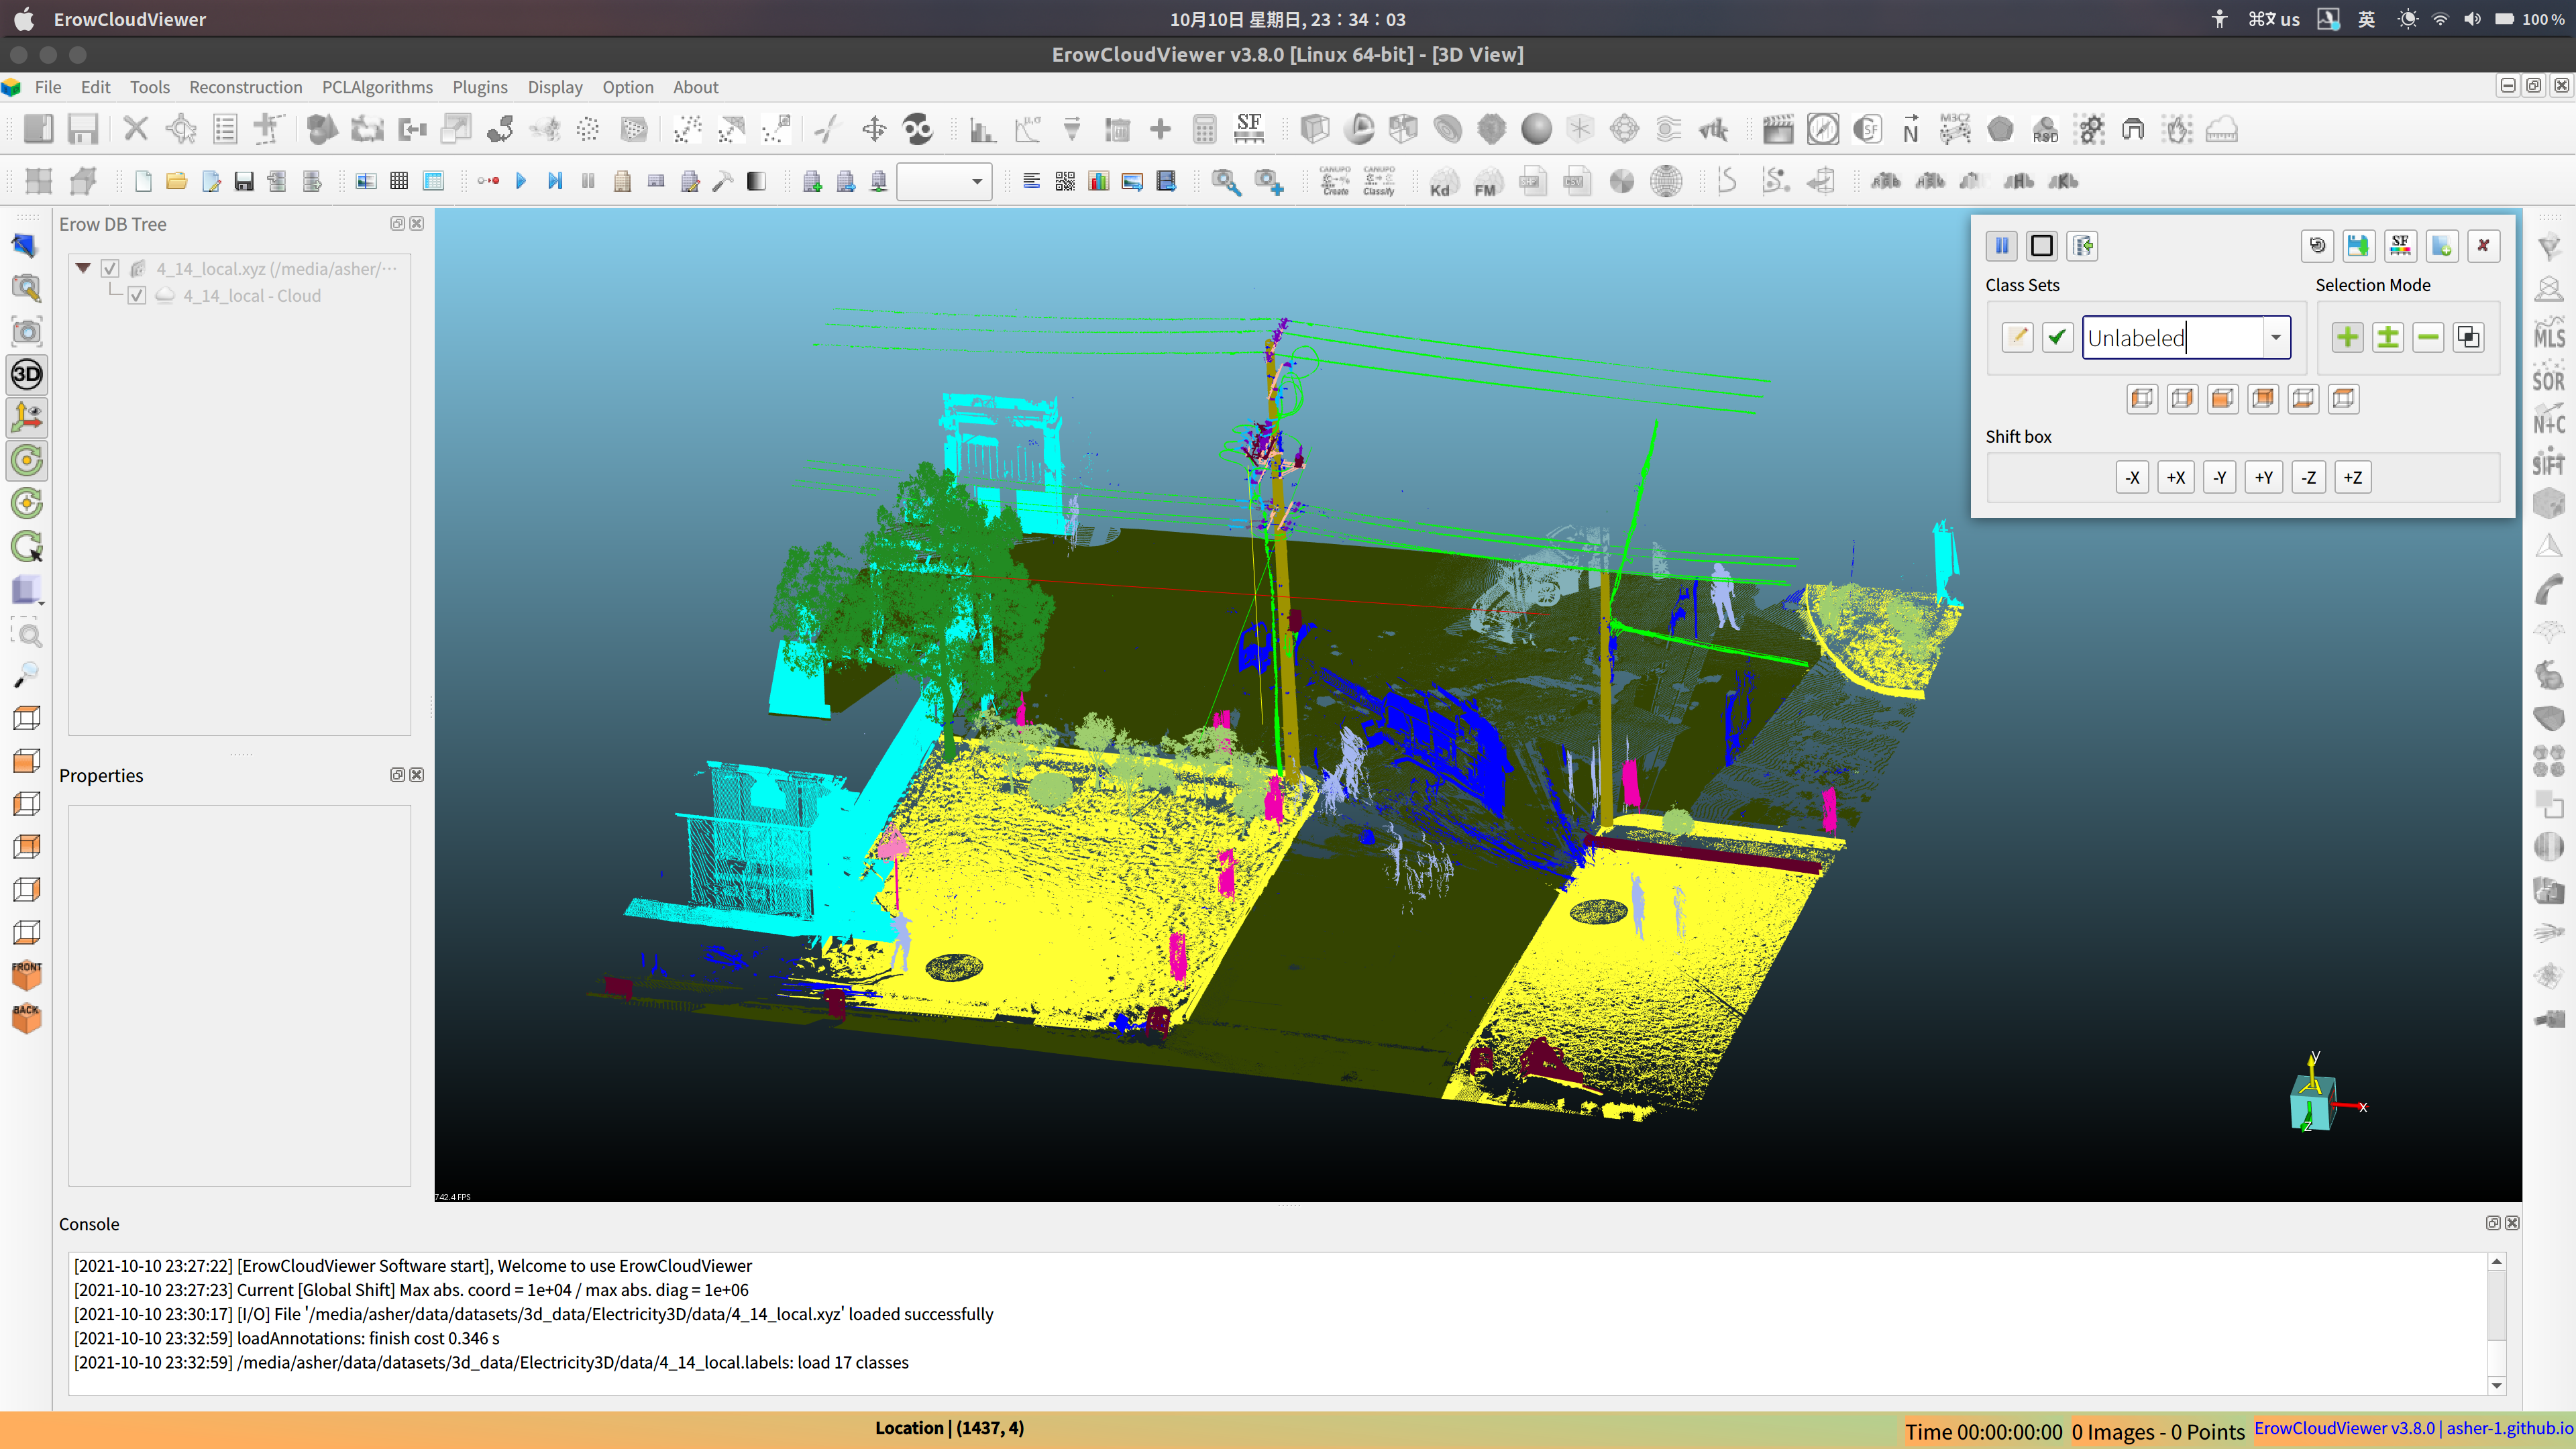Open the Reconstruction menu
The image size is (2576, 1449).
tap(245, 87)
